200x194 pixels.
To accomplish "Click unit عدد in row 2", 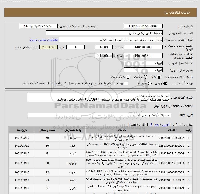I will click(x=73, y=146).
